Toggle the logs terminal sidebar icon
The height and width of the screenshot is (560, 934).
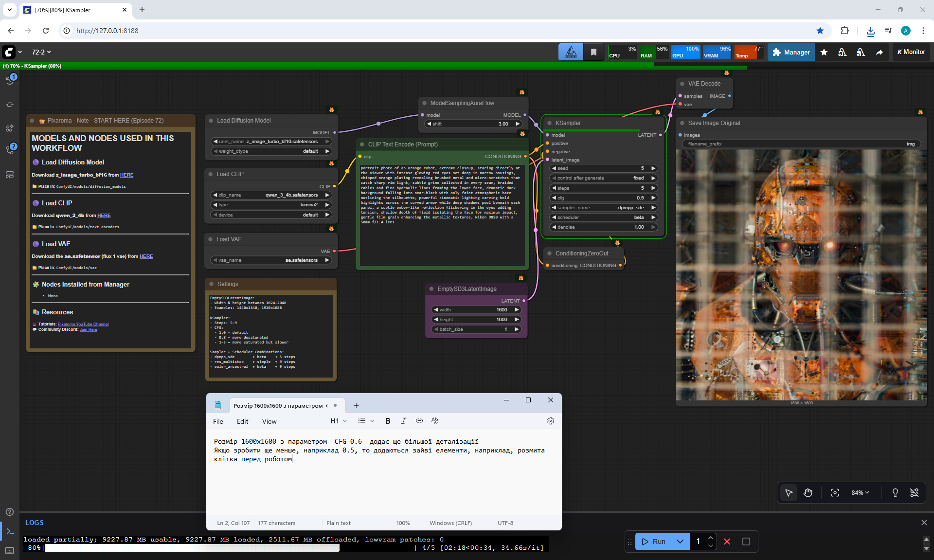[10, 531]
